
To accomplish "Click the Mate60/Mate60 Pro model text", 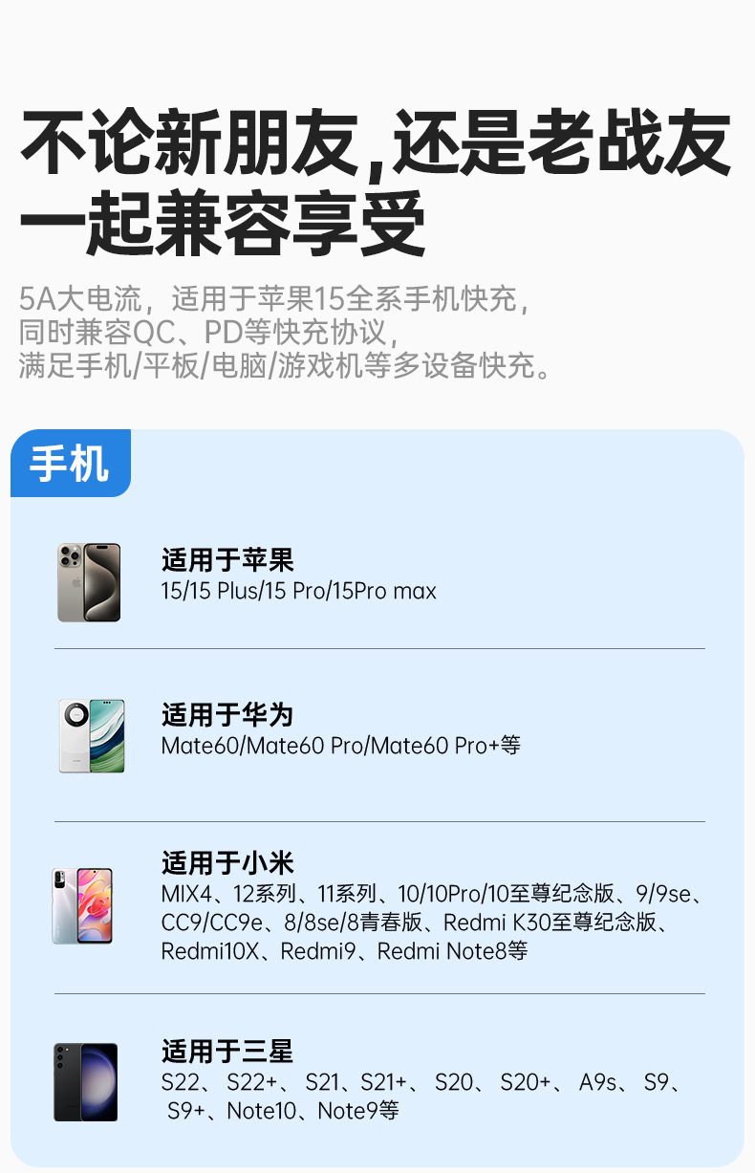I will (x=340, y=746).
